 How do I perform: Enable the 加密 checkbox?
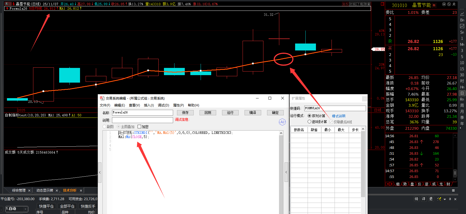pos(139,127)
